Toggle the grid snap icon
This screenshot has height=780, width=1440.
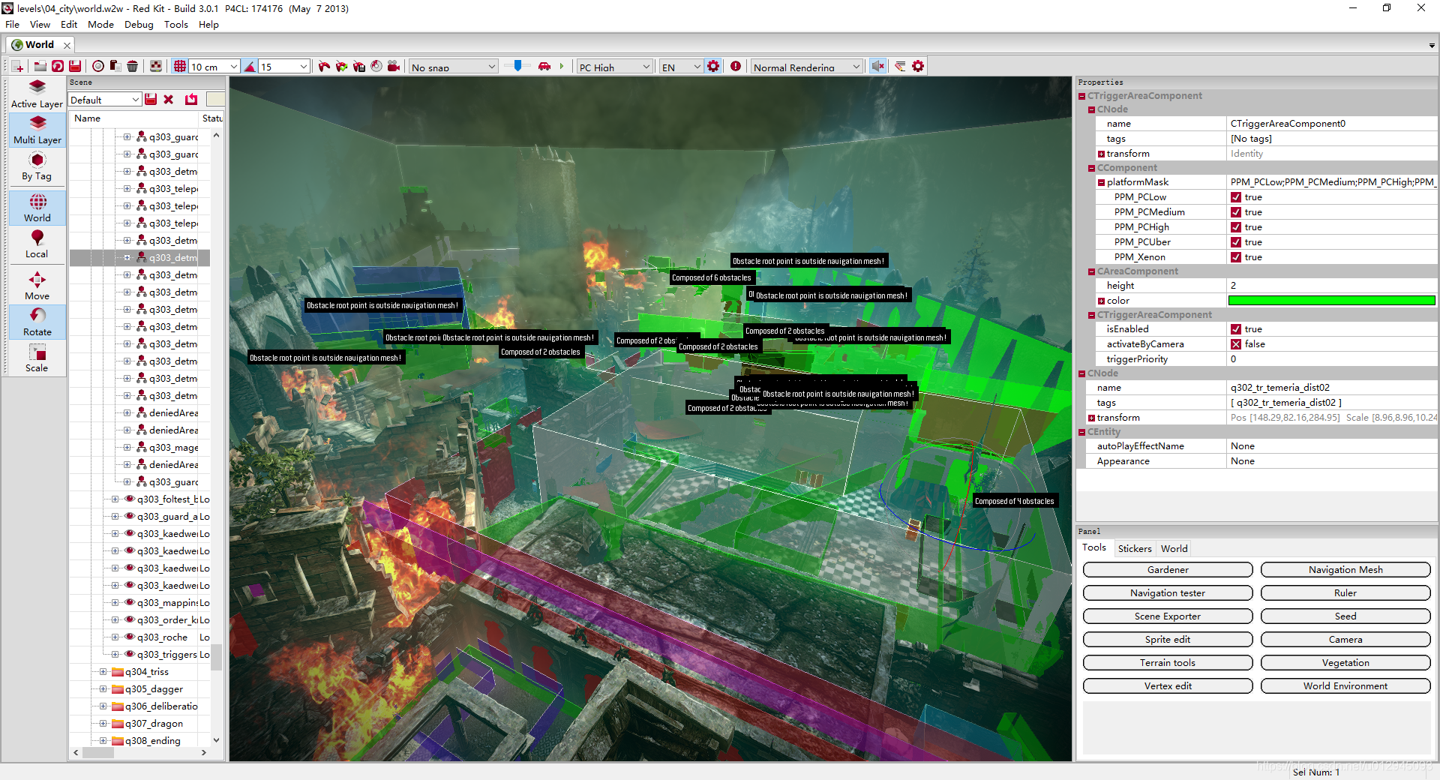180,67
